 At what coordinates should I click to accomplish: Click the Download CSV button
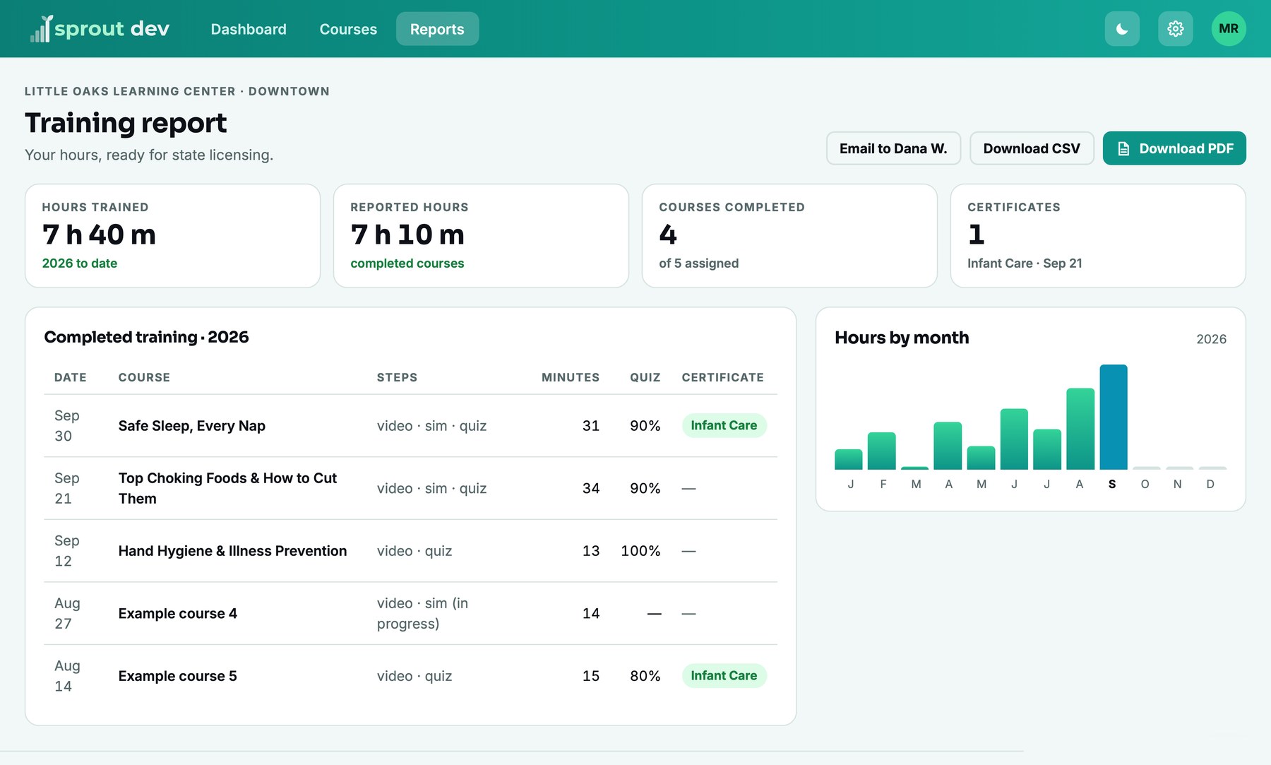pyautogui.click(x=1032, y=148)
